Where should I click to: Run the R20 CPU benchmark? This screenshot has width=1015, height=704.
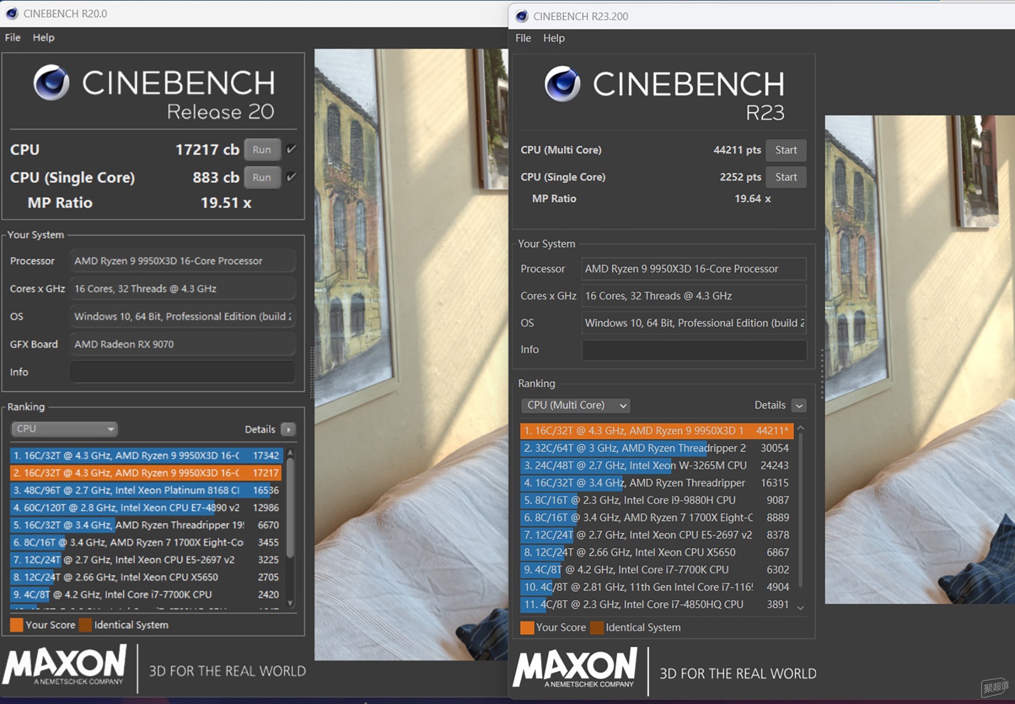(x=262, y=150)
